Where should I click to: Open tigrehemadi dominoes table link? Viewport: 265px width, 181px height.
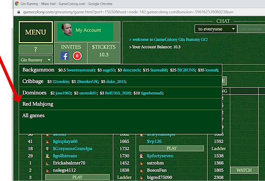pyautogui.click(x=152, y=93)
